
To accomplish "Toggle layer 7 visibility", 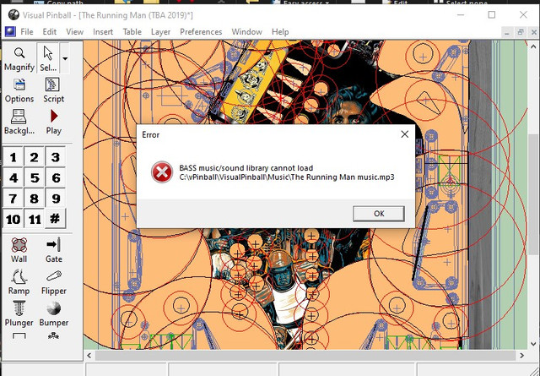I will (13, 199).
